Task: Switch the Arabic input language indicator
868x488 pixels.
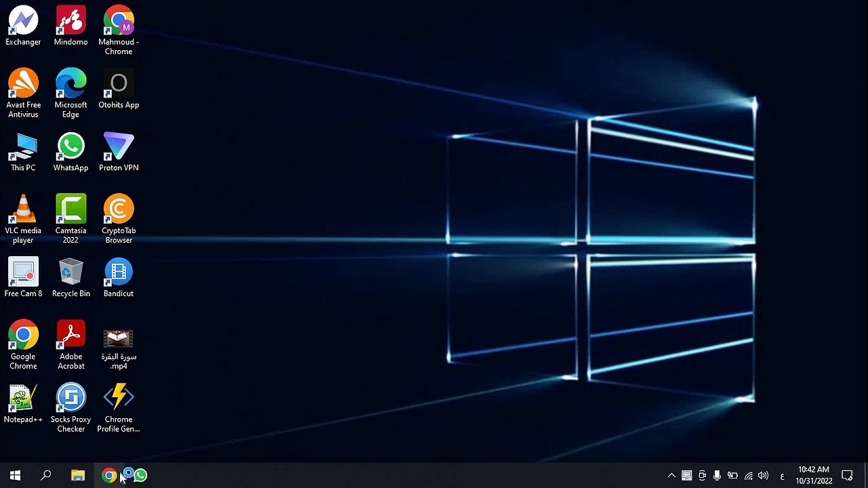Action: coord(782,476)
